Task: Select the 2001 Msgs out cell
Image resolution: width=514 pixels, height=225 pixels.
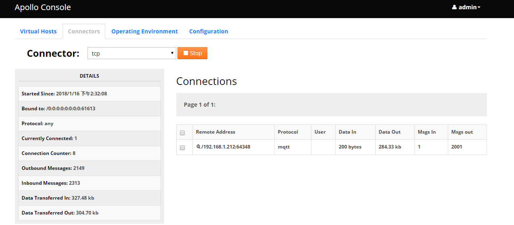Action: 467,147
